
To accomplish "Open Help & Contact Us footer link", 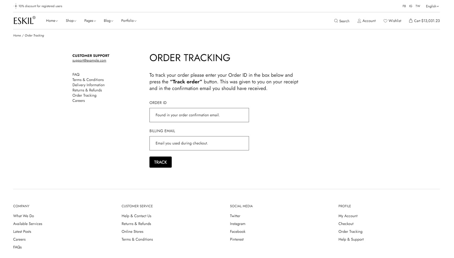I will click(136, 216).
